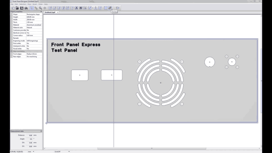The height and width of the screenshot is (153, 272).
Task: Open the line tool dropdown arrow
Action: click(92, 8)
